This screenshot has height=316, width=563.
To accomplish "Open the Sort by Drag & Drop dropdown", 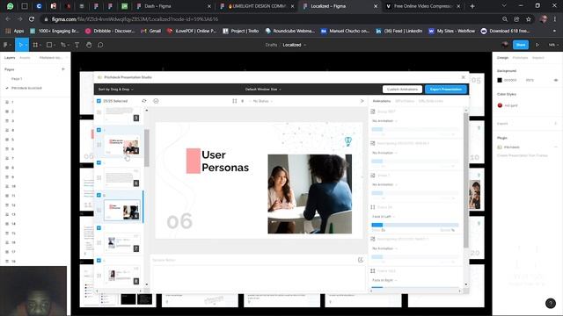I will (x=115, y=90).
